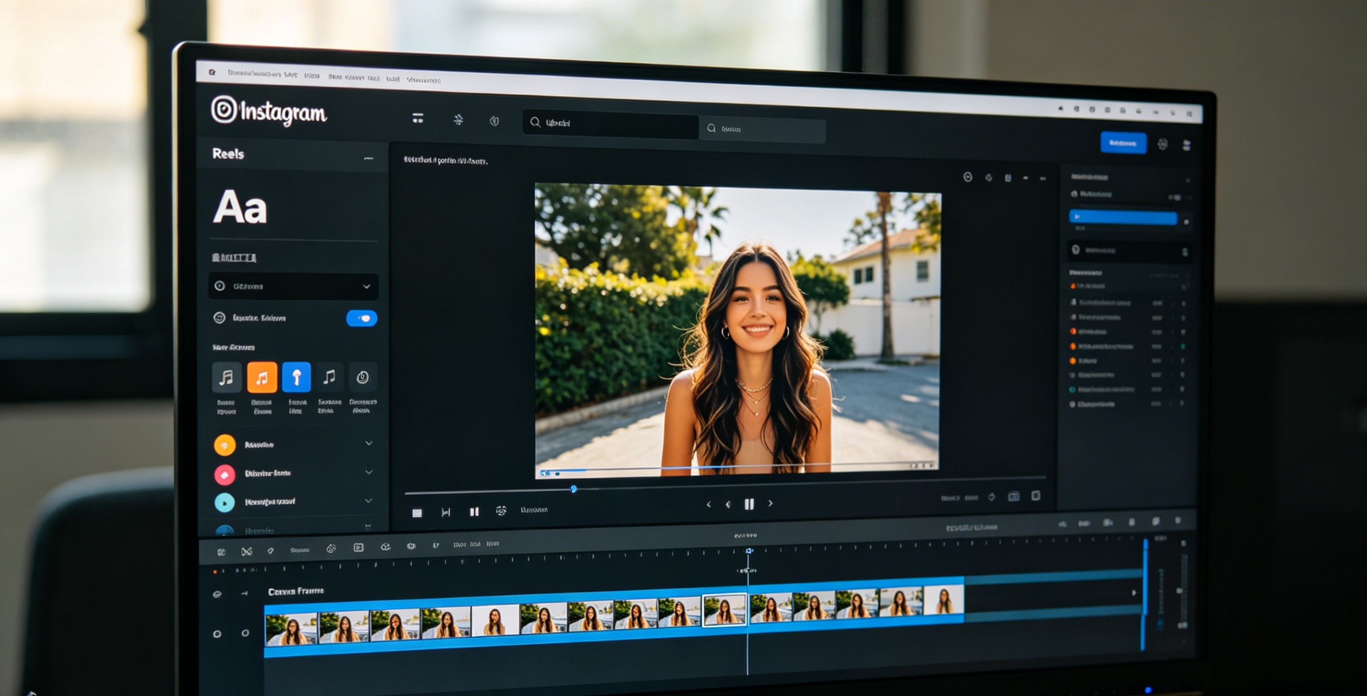Viewport: 1367px width, 696px height.
Task: Open the layout menu icon in top bar
Action: [x=418, y=118]
